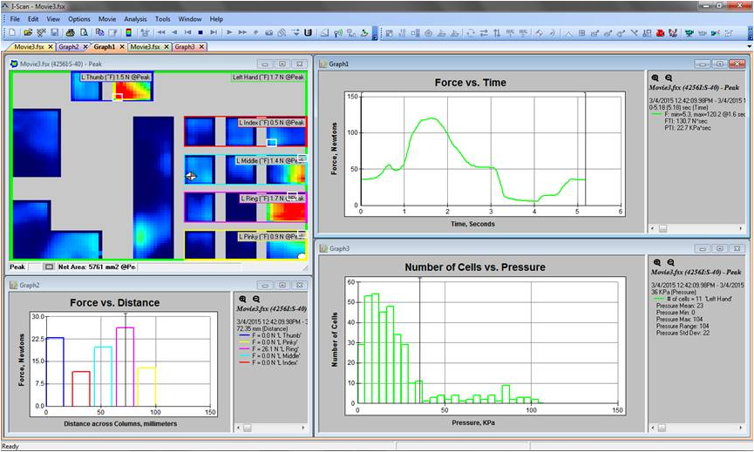Close the first Movie3.fsx tab
The height and width of the screenshot is (452, 754).
click(52, 46)
